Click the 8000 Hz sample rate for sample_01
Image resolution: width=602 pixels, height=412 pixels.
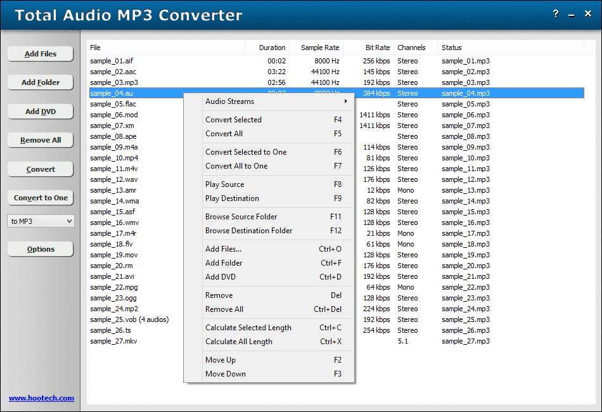click(x=327, y=61)
